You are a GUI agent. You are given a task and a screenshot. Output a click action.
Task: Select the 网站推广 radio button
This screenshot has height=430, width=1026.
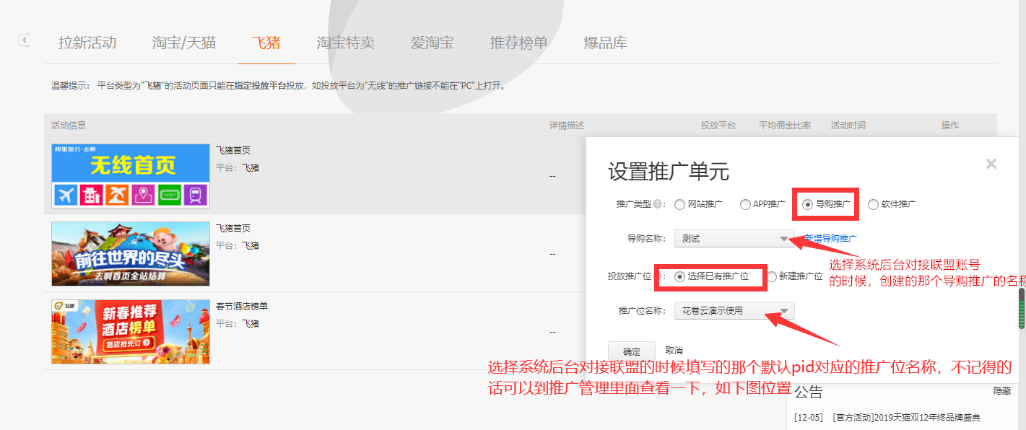(679, 204)
